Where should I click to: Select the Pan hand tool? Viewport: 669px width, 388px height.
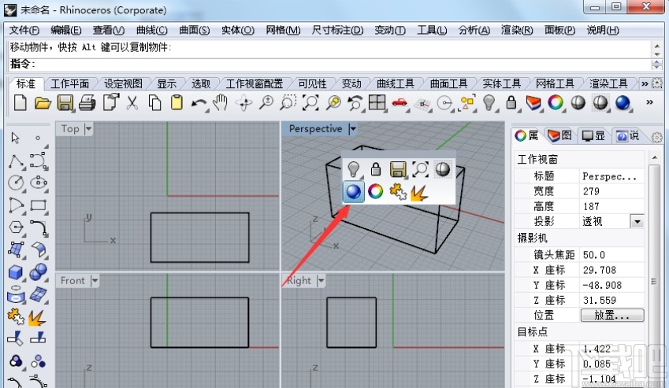coord(221,102)
